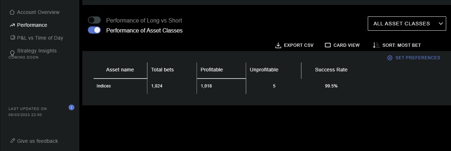
Task: Open P&L vs Time of Day page
Action: (x=40, y=38)
